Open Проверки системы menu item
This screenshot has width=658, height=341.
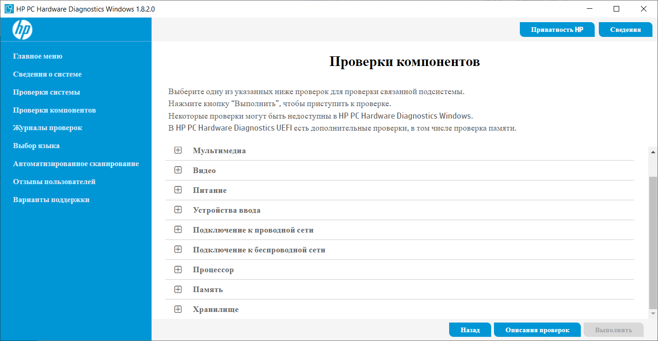pos(46,92)
